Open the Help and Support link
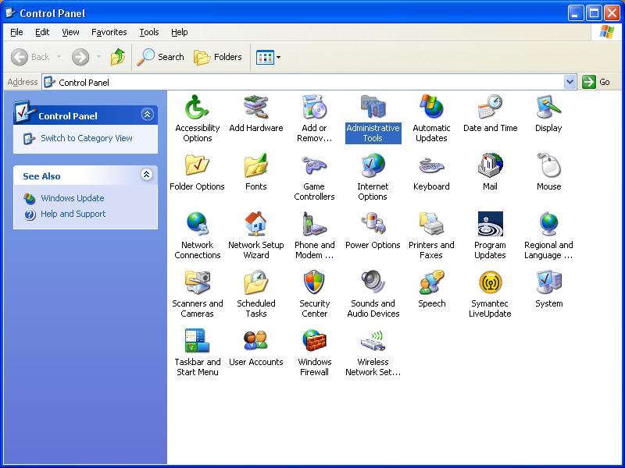Screen dimensions: 625x468 73,214
